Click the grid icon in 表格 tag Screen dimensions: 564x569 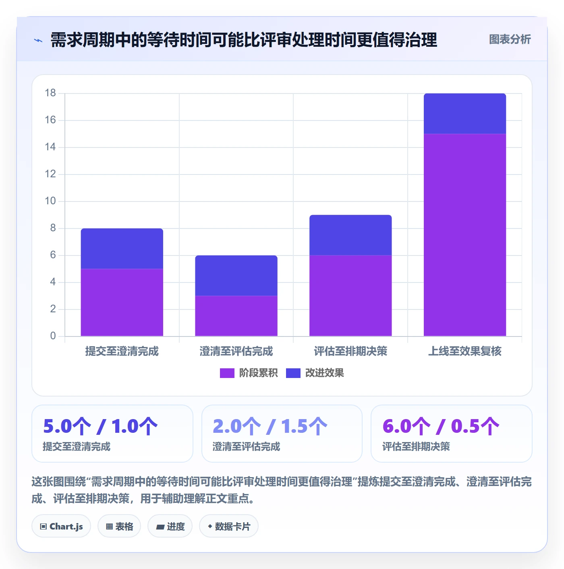[109, 527]
